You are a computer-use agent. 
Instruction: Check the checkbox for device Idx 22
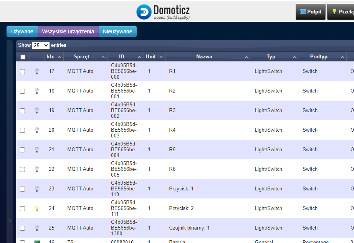[22, 169]
